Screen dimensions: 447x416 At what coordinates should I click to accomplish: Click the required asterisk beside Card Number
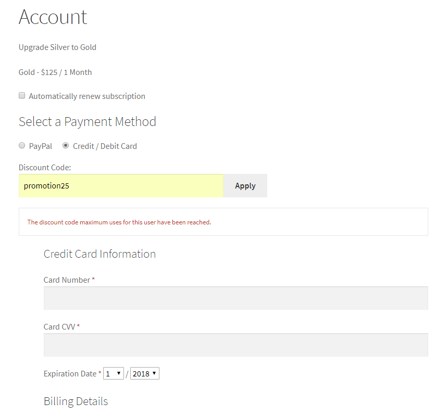tap(93, 280)
